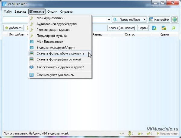Click Показать плеер in status bar

[167, 133]
